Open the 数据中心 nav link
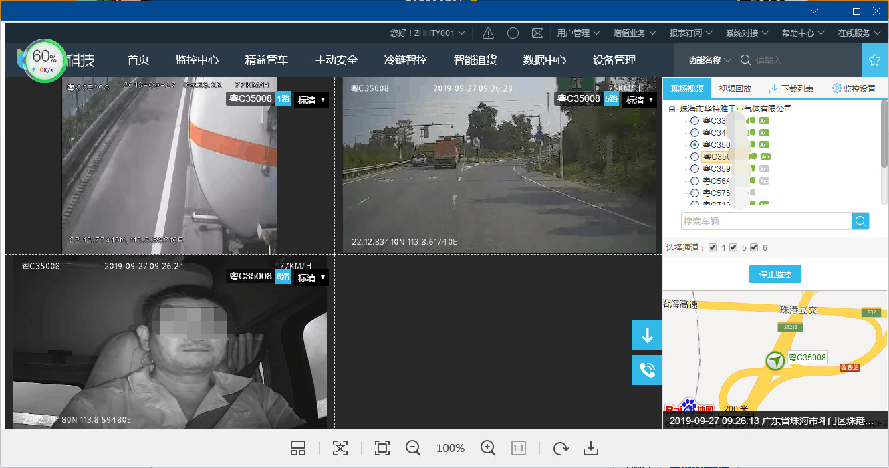The height and width of the screenshot is (468, 889). click(545, 60)
